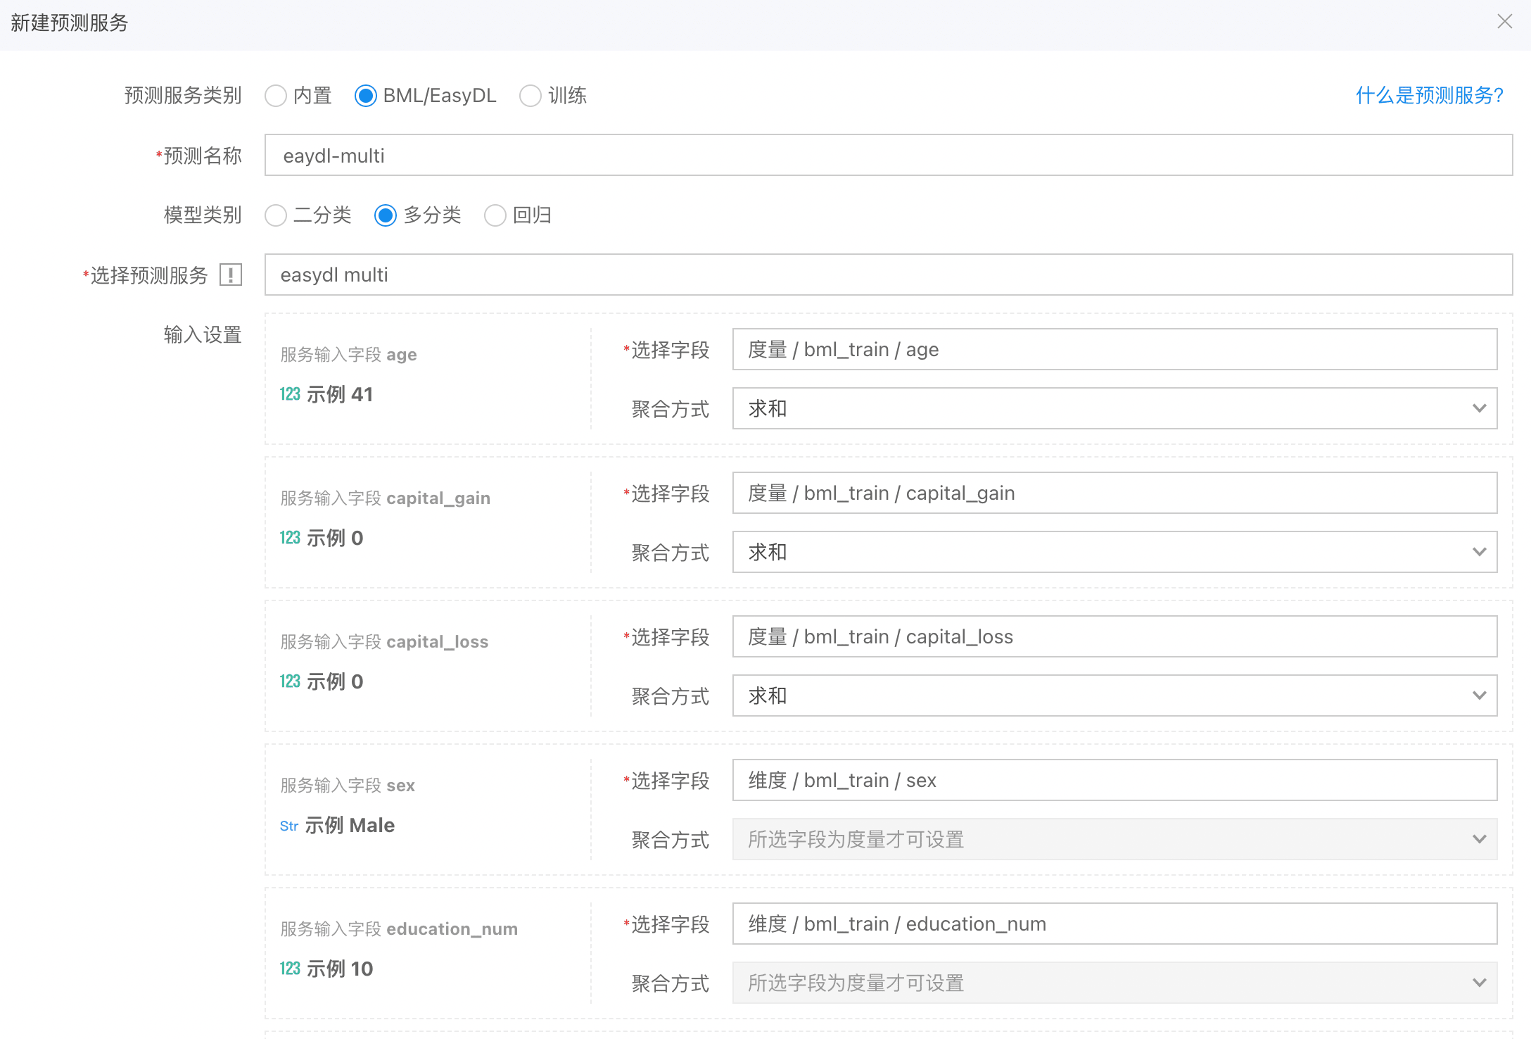
Task: Click the 服务输入字段 age label
Action: point(348,355)
